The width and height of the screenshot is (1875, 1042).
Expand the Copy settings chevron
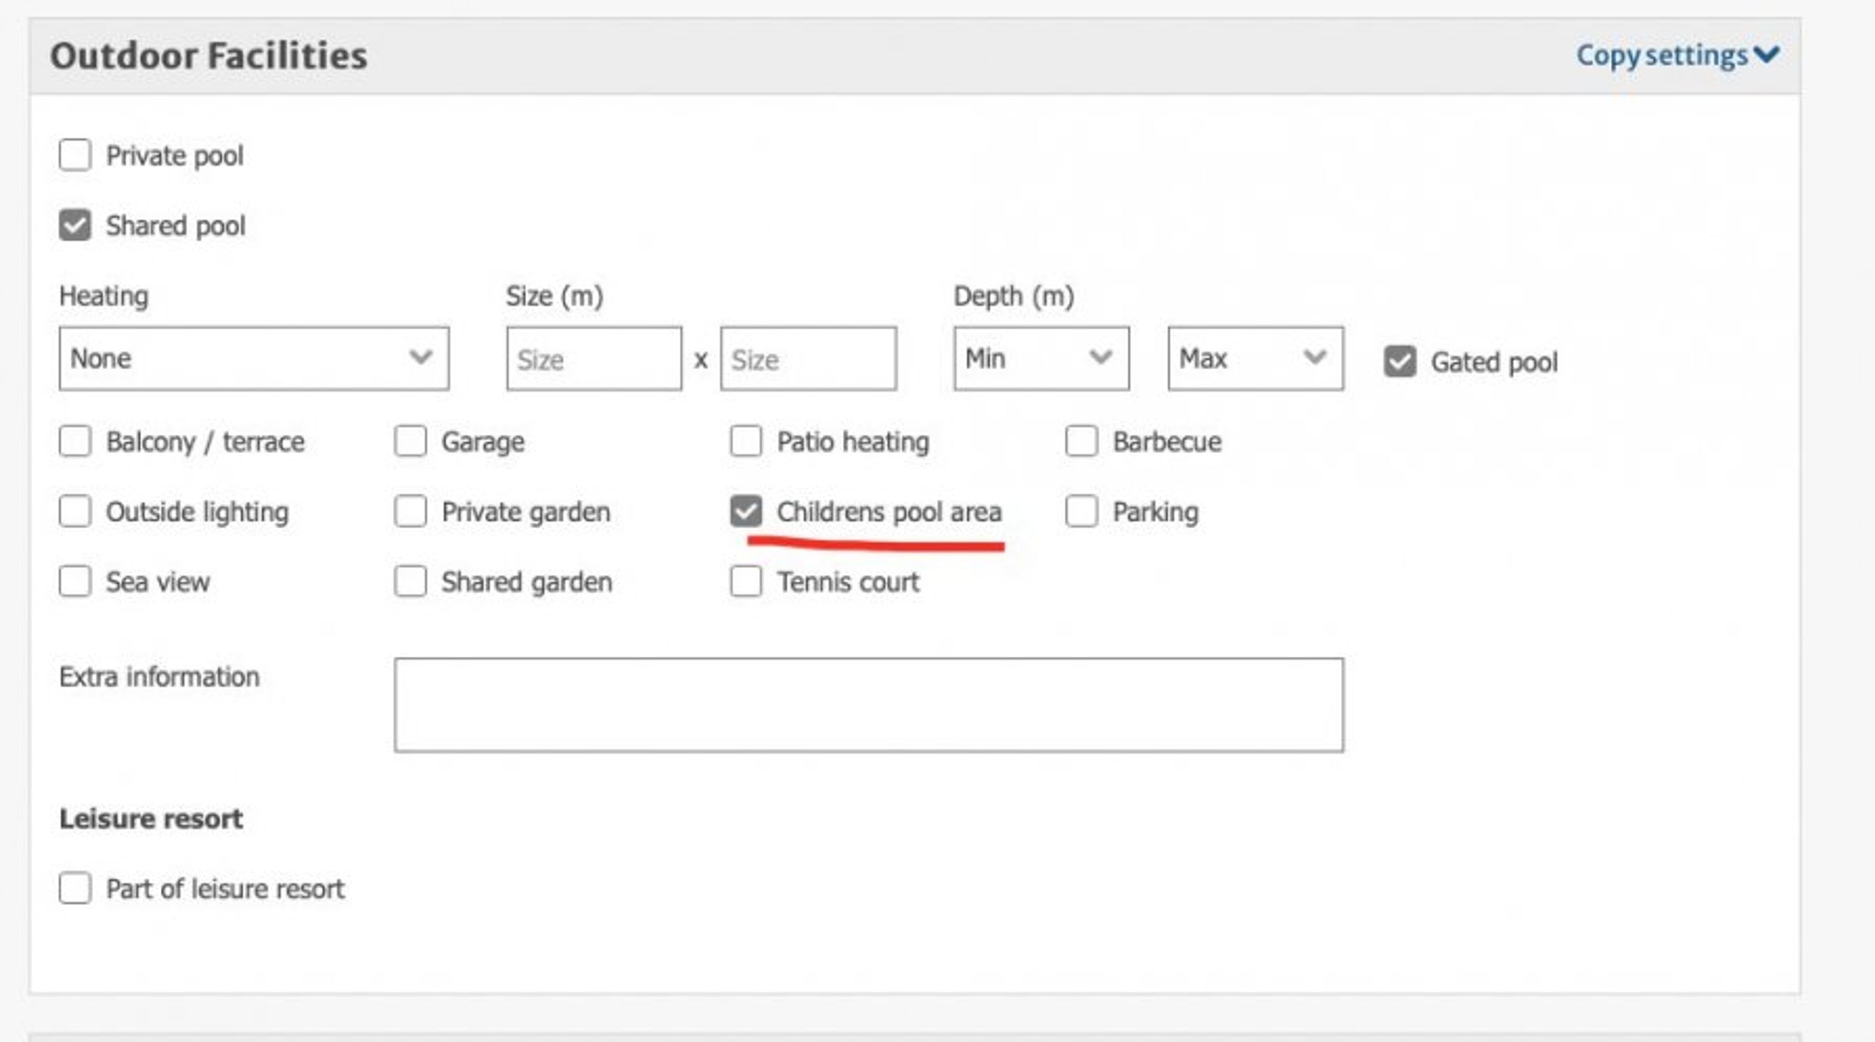(1767, 55)
